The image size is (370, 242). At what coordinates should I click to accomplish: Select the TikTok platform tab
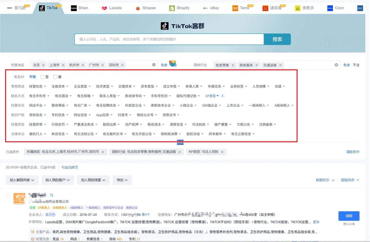coord(49,8)
